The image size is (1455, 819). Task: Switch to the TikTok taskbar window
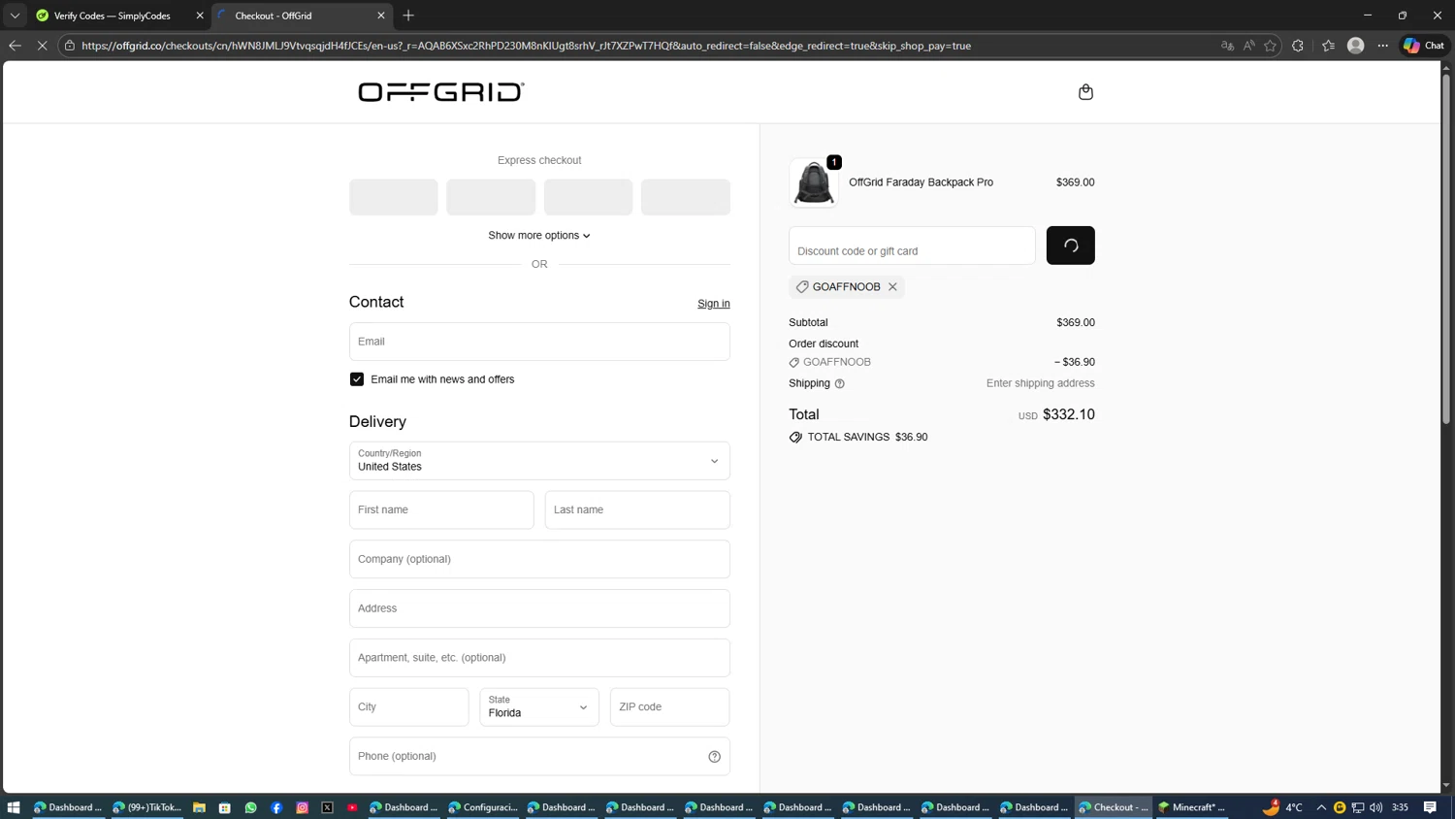pos(147,807)
